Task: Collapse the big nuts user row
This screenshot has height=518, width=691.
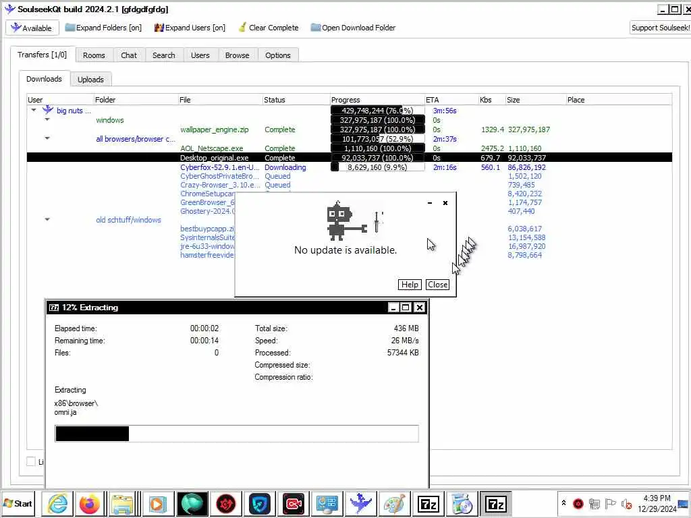Action: tap(34, 110)
